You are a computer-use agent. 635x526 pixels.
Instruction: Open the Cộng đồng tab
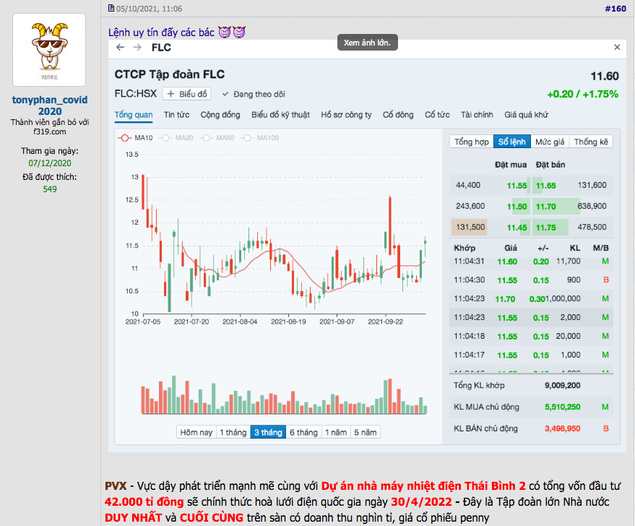220,115
